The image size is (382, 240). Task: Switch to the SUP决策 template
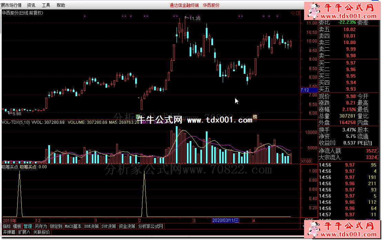109,226
